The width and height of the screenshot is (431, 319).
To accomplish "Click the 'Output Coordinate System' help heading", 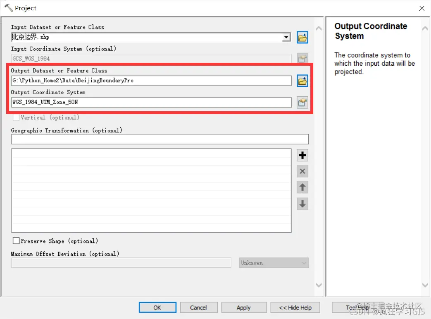I will point(371,31).
